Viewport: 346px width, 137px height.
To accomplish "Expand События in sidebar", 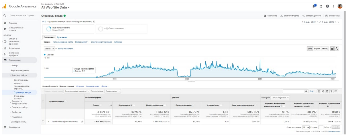I will 10,112.
